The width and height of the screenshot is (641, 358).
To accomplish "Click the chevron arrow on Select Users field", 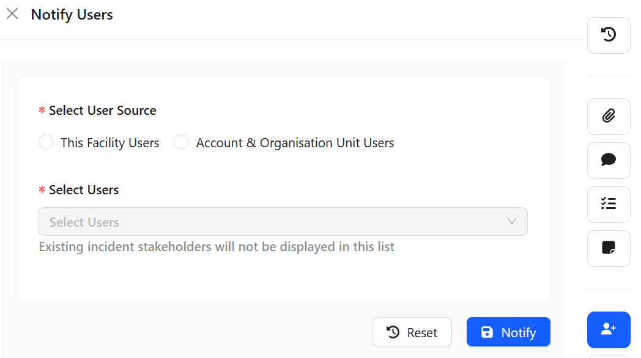I will (512, 221).
